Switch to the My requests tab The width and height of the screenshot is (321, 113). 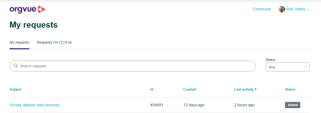[19, 42]
